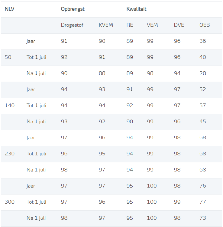Click the DVE subheader cell

point(179,25)
